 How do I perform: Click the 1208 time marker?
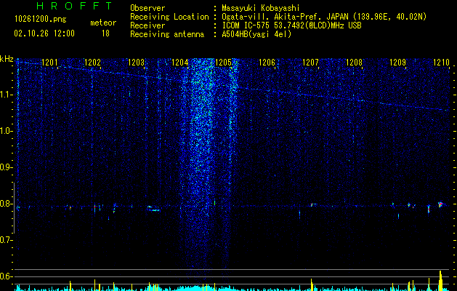354,63
